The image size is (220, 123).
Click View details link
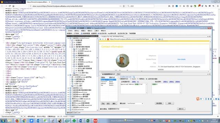tap(181, 59)
